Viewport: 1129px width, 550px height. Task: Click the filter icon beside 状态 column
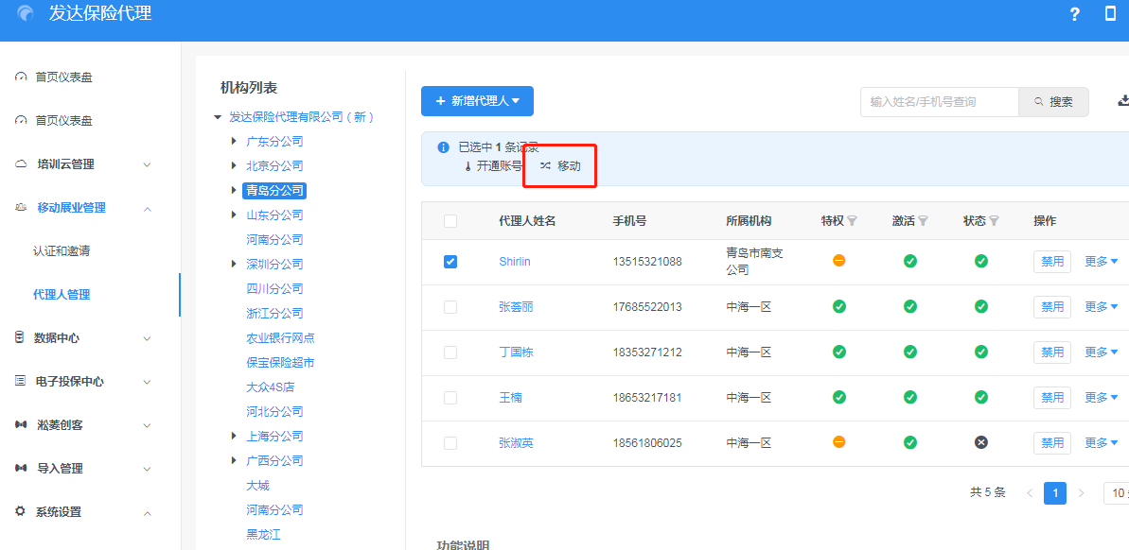click(994, 221)
